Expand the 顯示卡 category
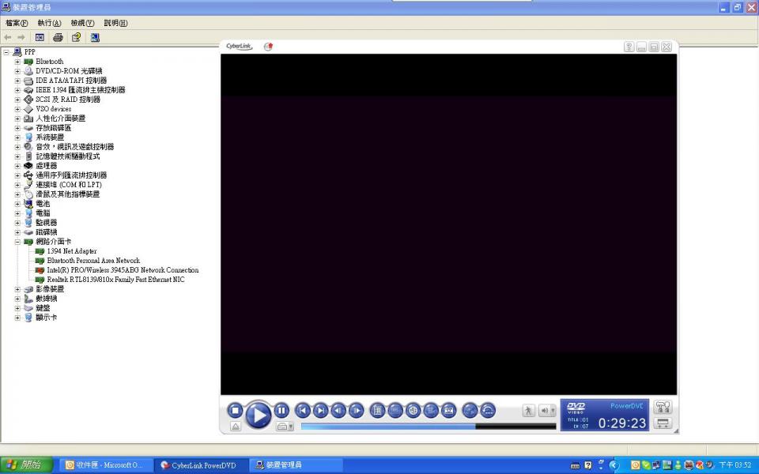Image resolution: width=759 pixels, height=474 pixels. pos(17,318)
